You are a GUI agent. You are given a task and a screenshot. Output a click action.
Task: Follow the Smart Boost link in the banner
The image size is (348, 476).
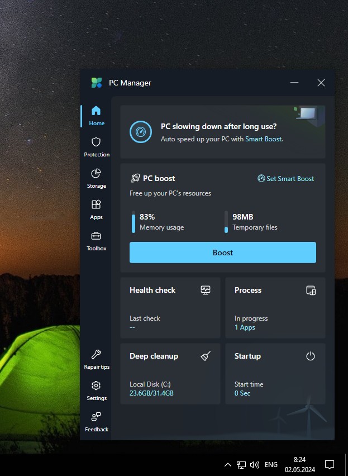pos(263,139)
